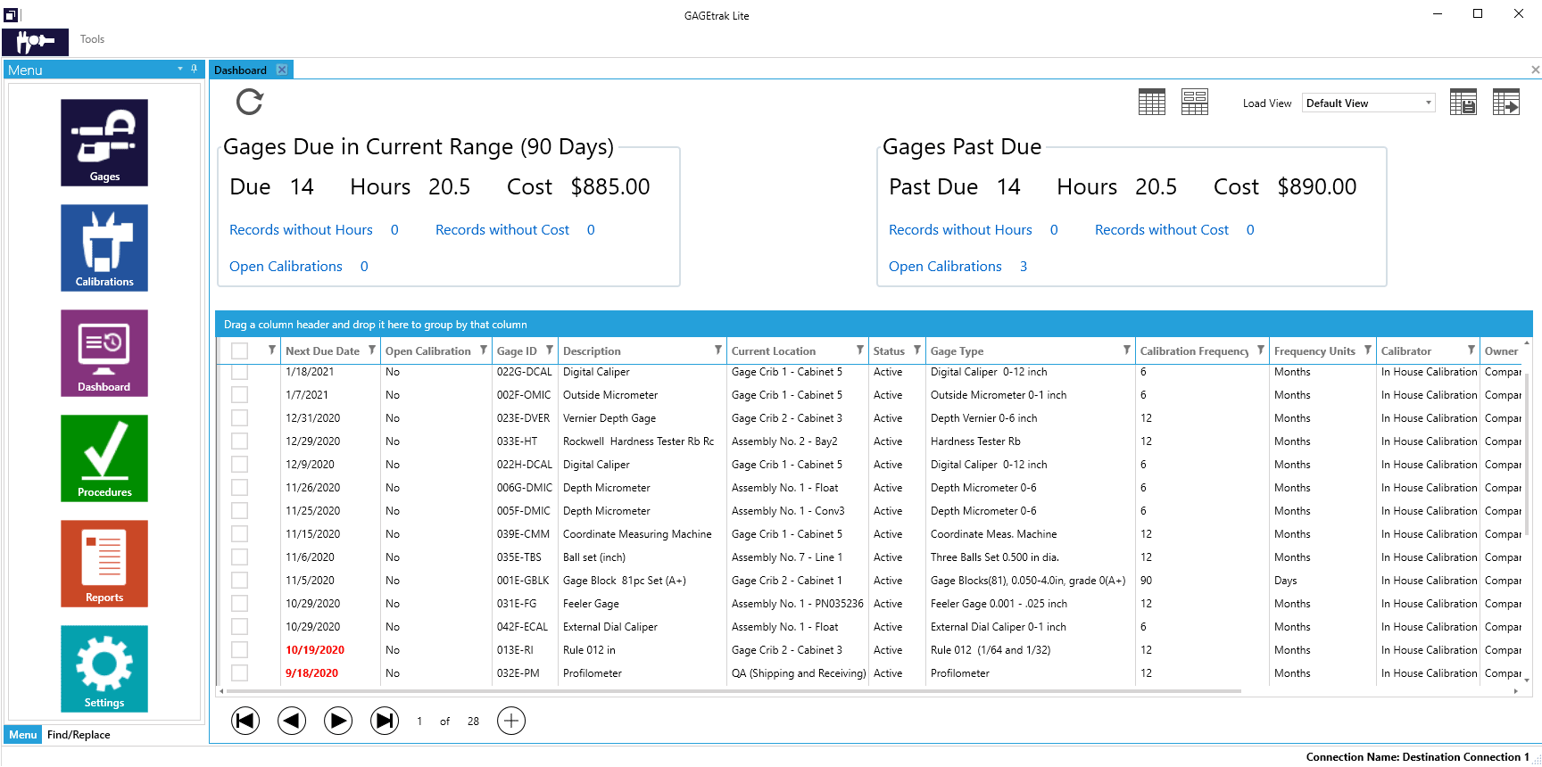Check the row for gage 006G-DMIC
Screen dimensions: 1542x767
240,487
